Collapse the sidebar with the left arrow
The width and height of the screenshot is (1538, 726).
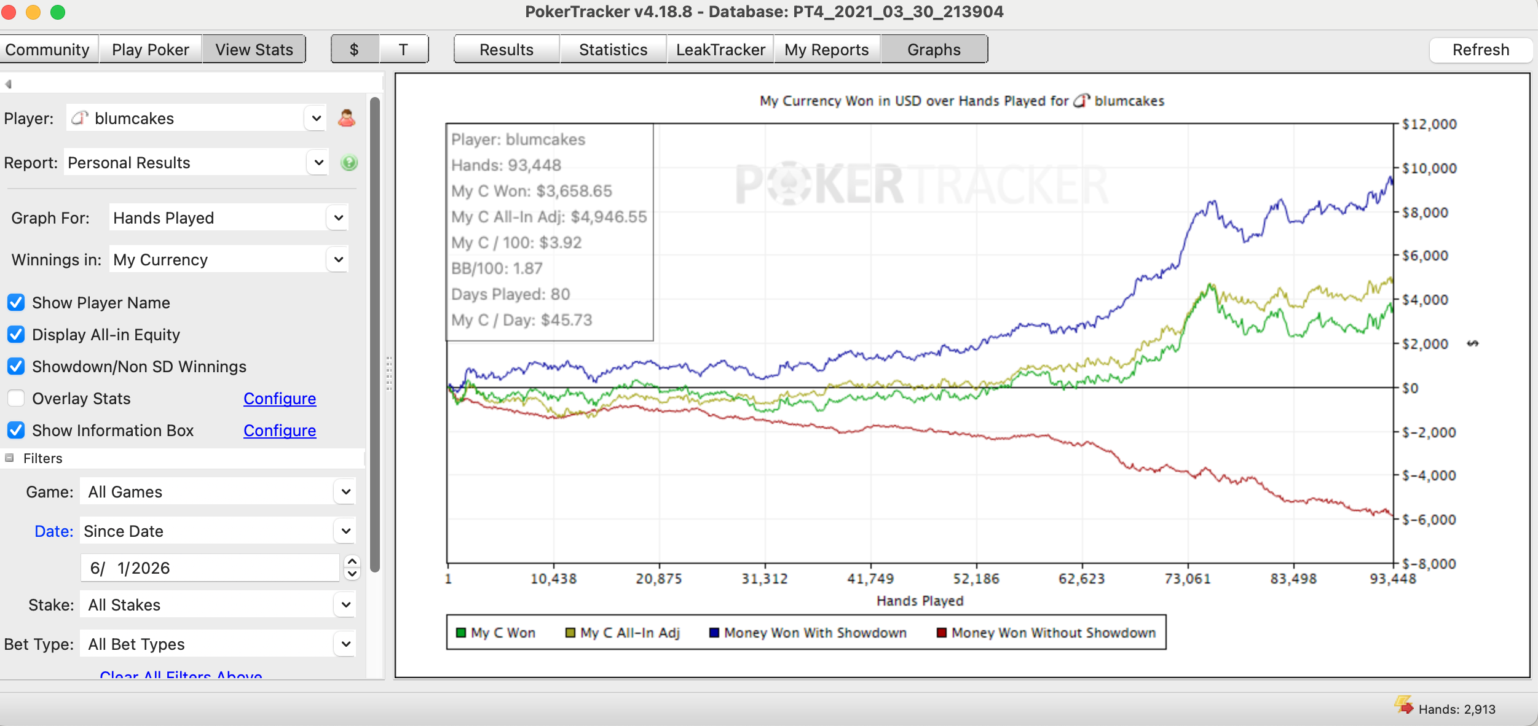(x=9, y=84)
